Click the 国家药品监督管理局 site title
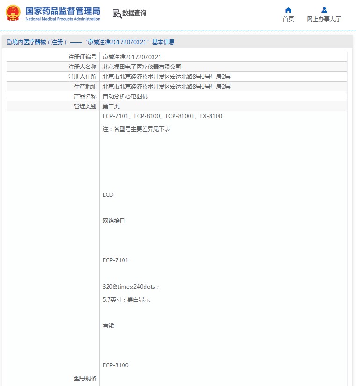Screen dimensions: 356x386 [62, 10]
